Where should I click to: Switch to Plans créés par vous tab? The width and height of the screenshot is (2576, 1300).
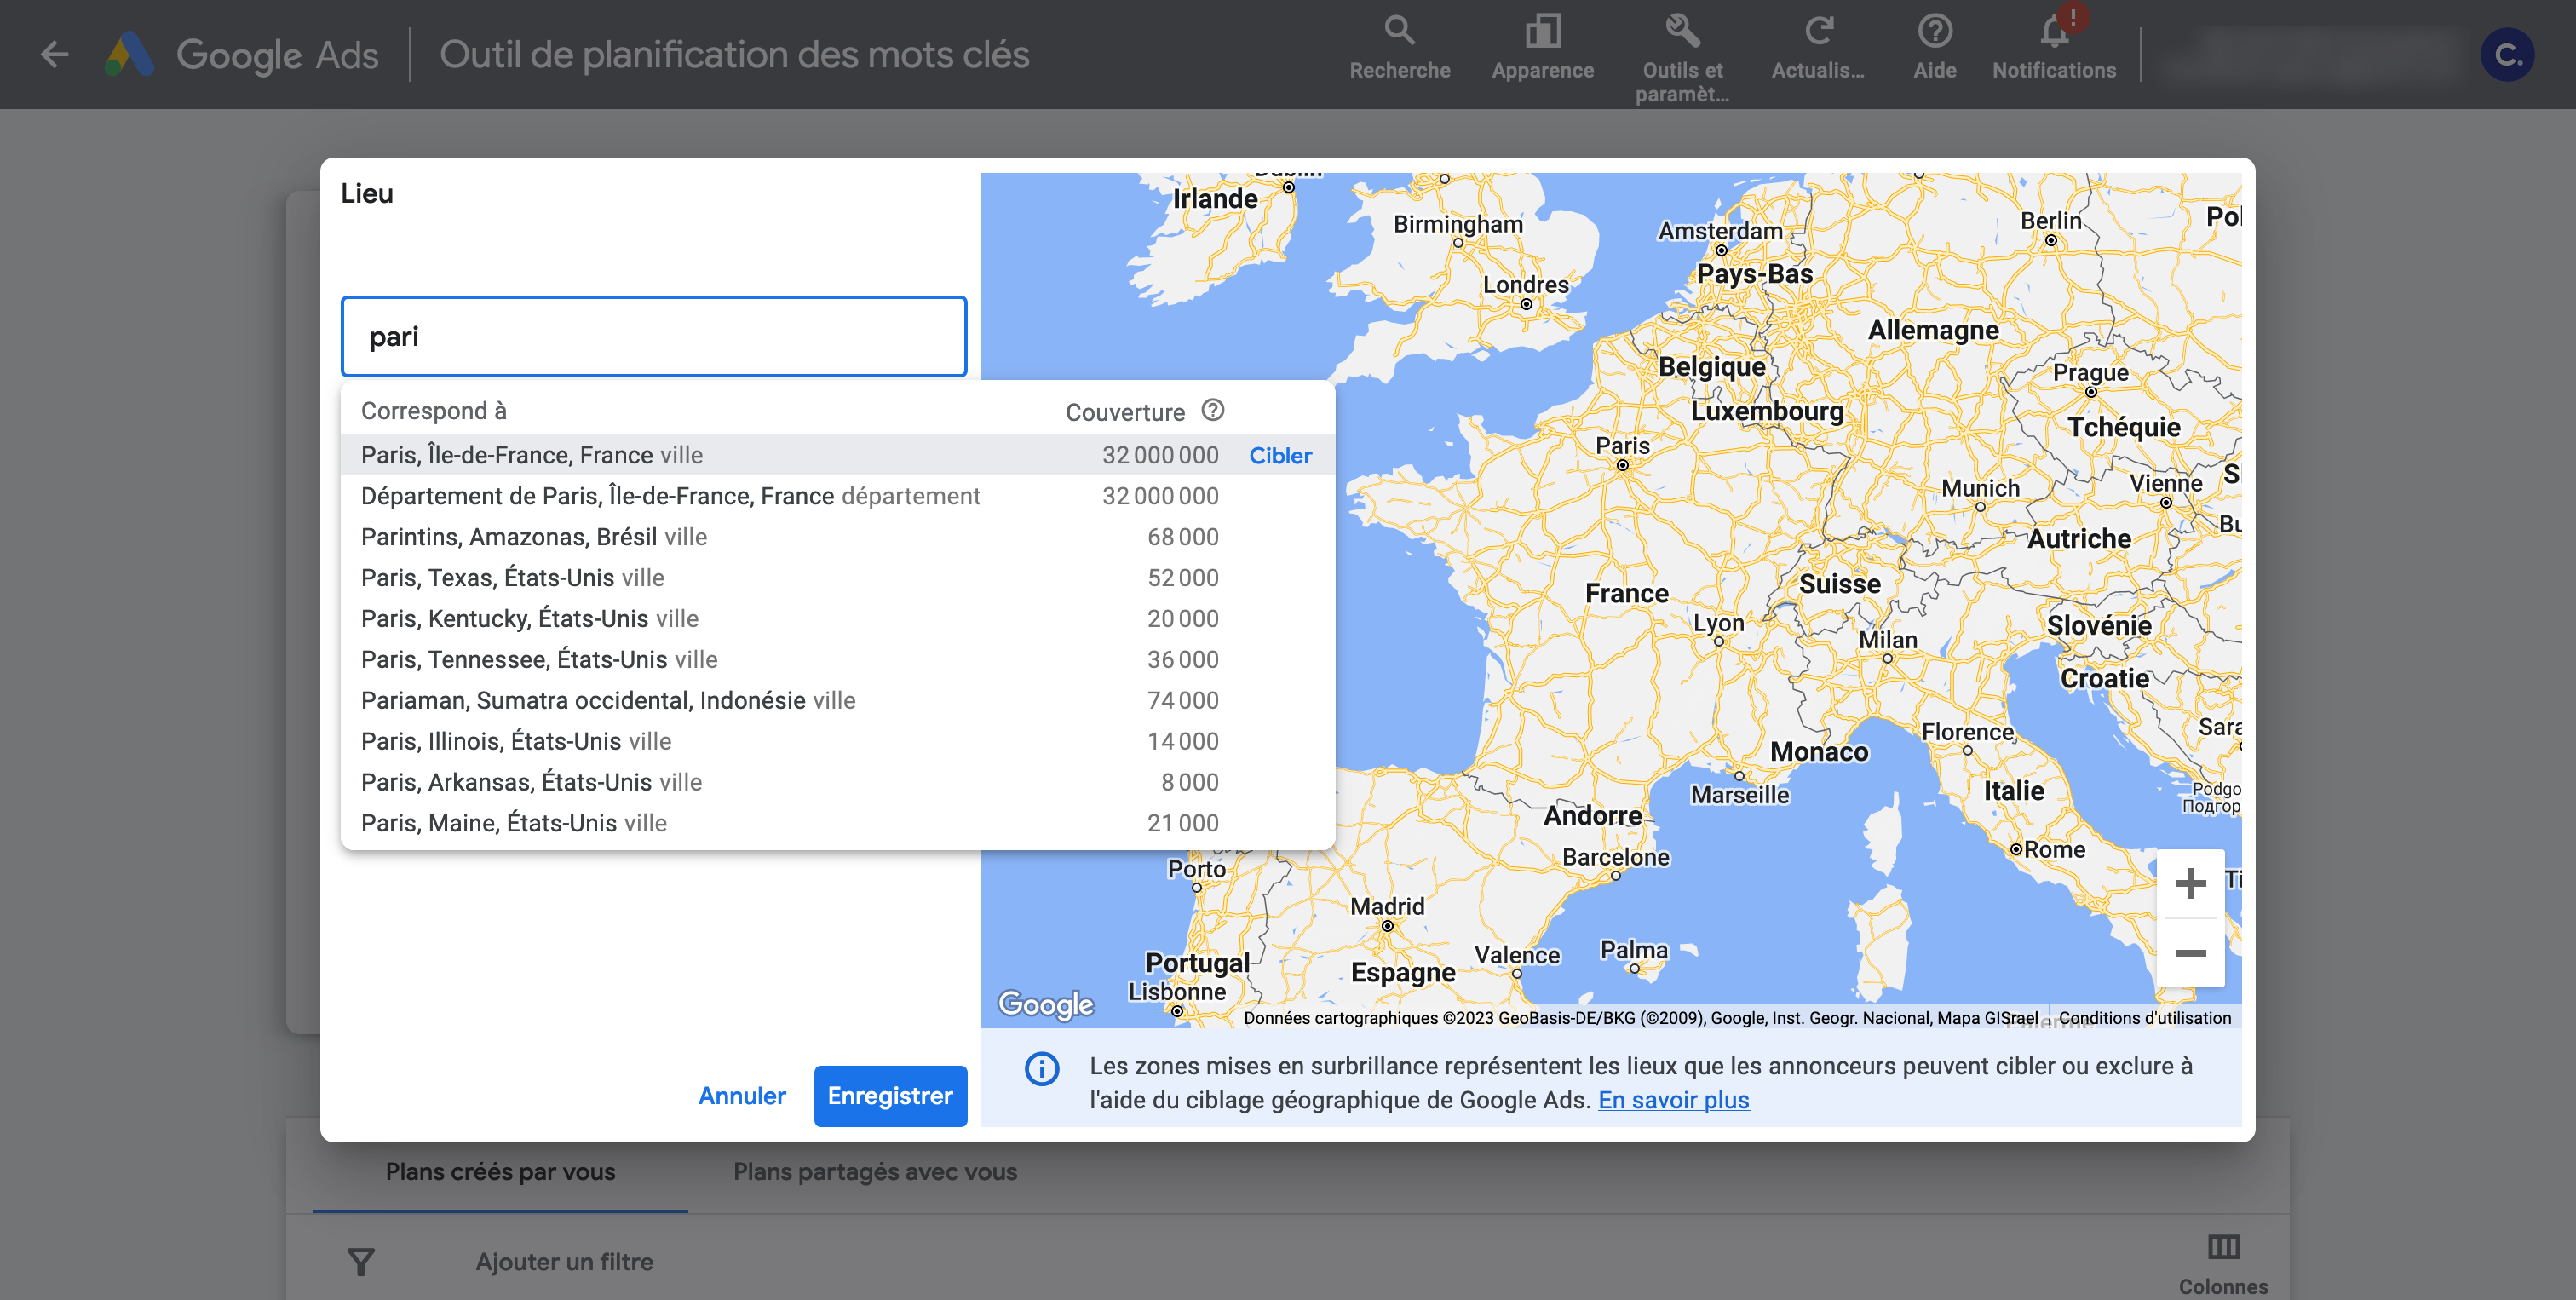500,1172
